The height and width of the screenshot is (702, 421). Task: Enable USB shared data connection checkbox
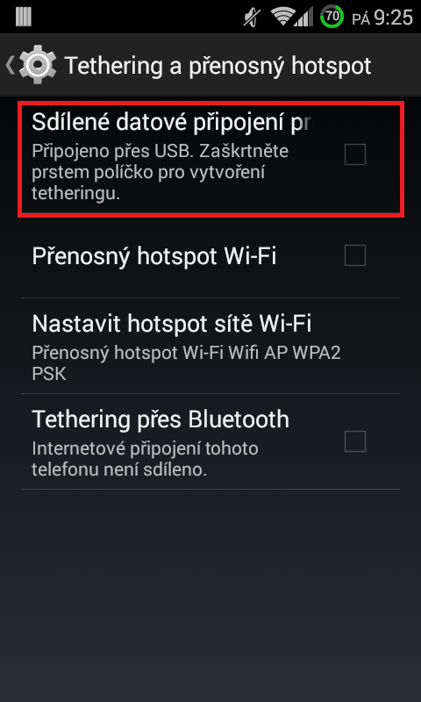(355, 154)
